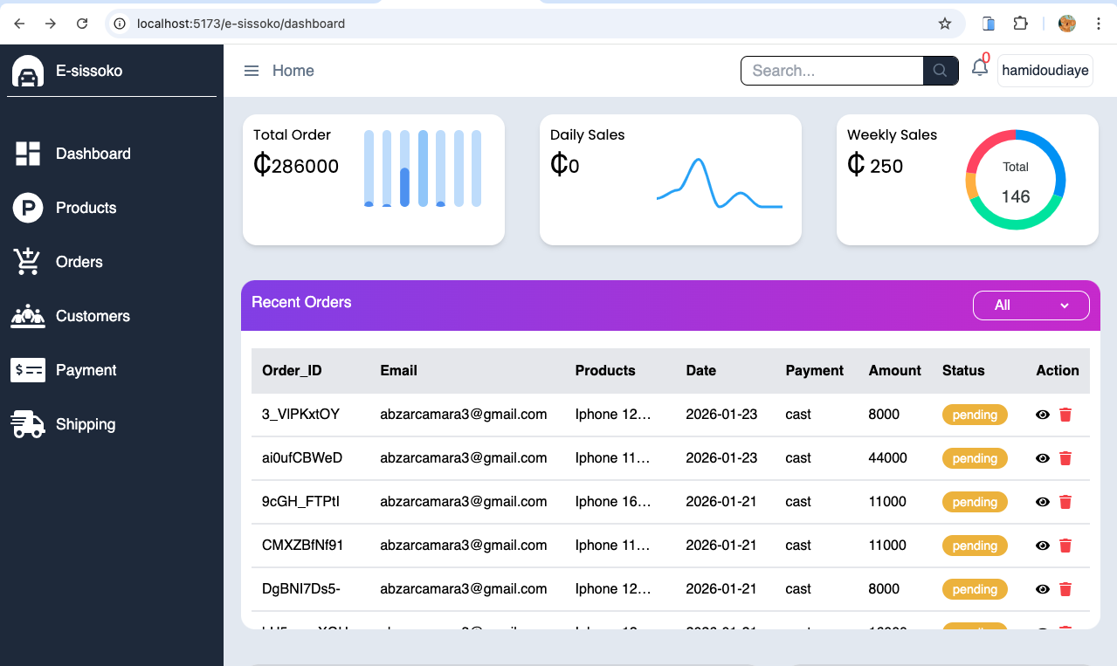Viewport: 1117px width, 666px height.
Task: Click order ID CMXZBfNf91 cell
Action: click(303, 546)
